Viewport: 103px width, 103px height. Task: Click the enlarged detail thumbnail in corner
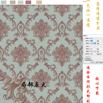(x=13, y=90)
